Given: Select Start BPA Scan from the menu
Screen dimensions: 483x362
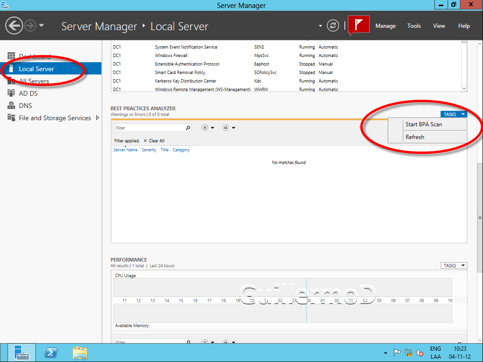Looking at the screenshot, I should pyautogui.click(x=424, y=124).
